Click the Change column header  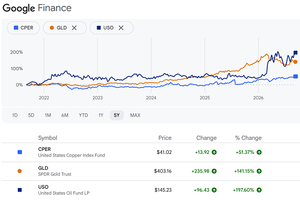click(207, 138)
